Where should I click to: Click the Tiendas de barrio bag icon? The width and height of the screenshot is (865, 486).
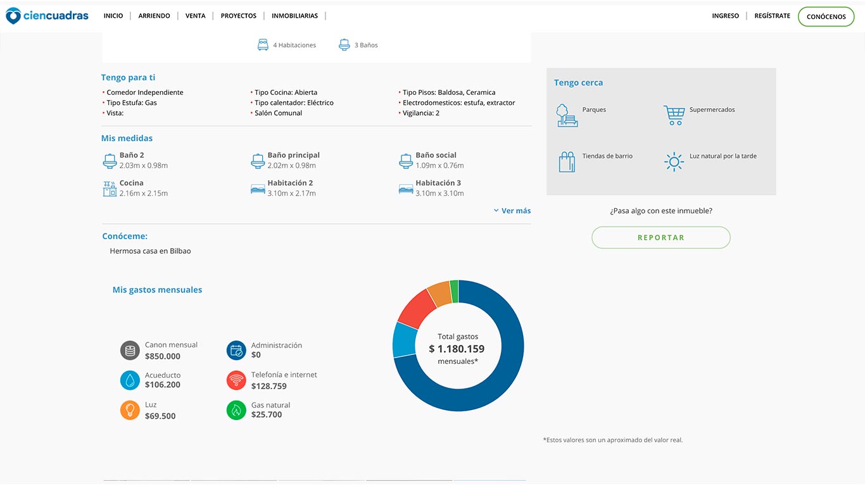pyautogui.click(x=567, y=162)
